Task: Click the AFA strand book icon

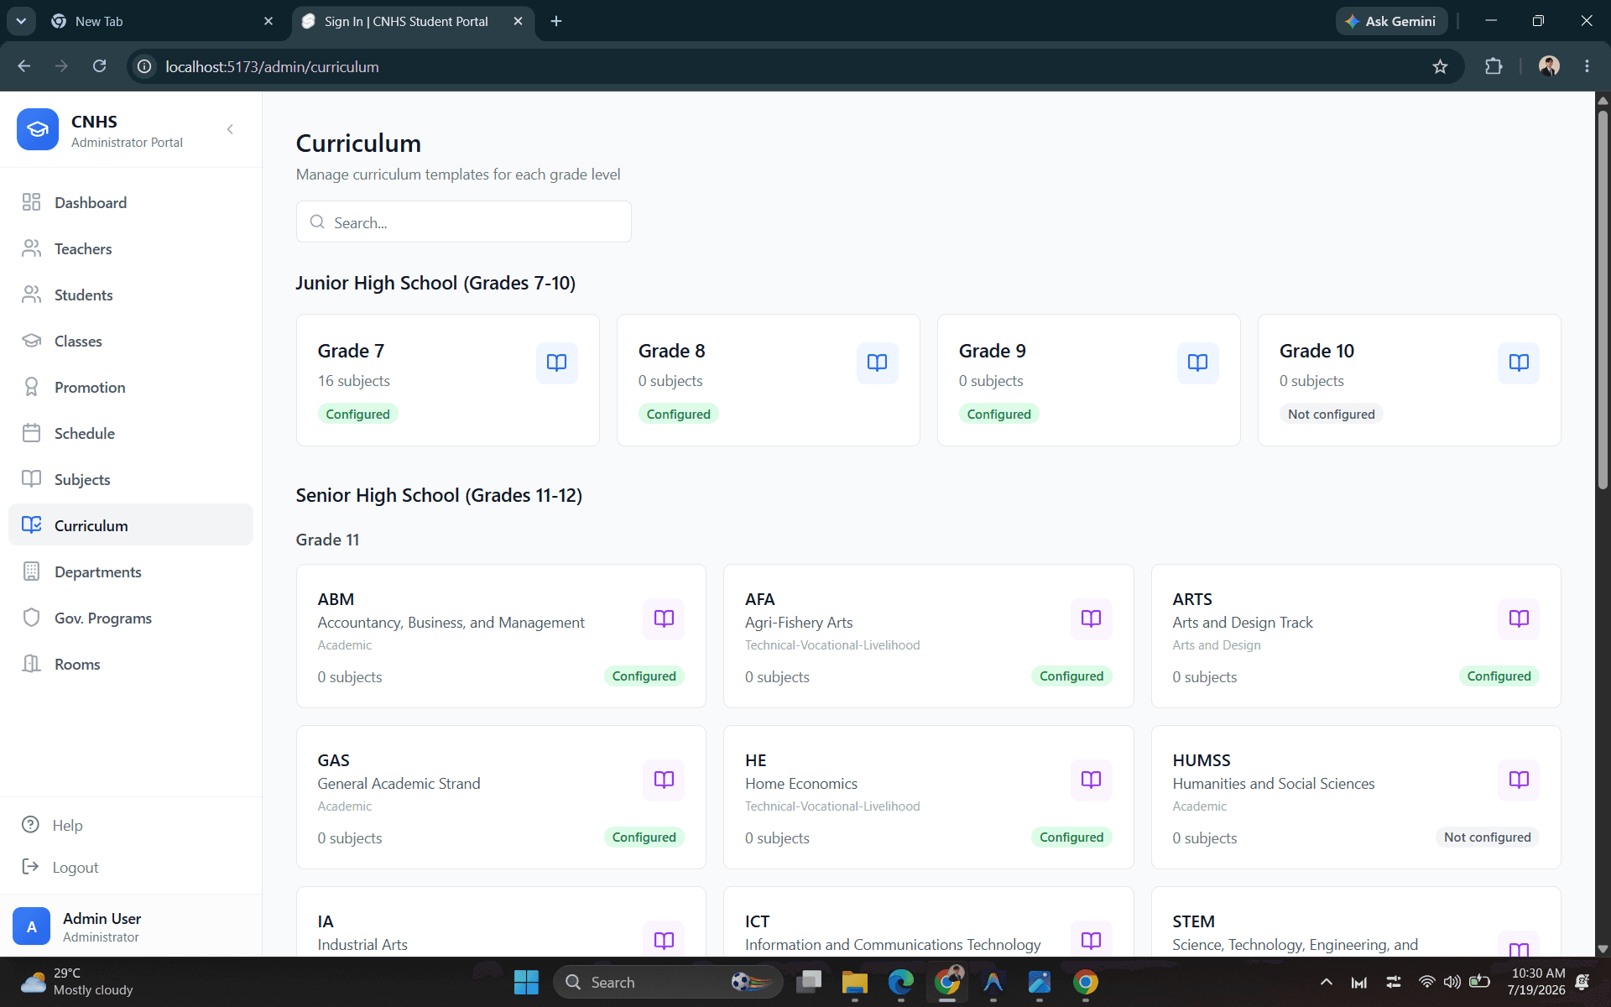Action: point(1092,618)
